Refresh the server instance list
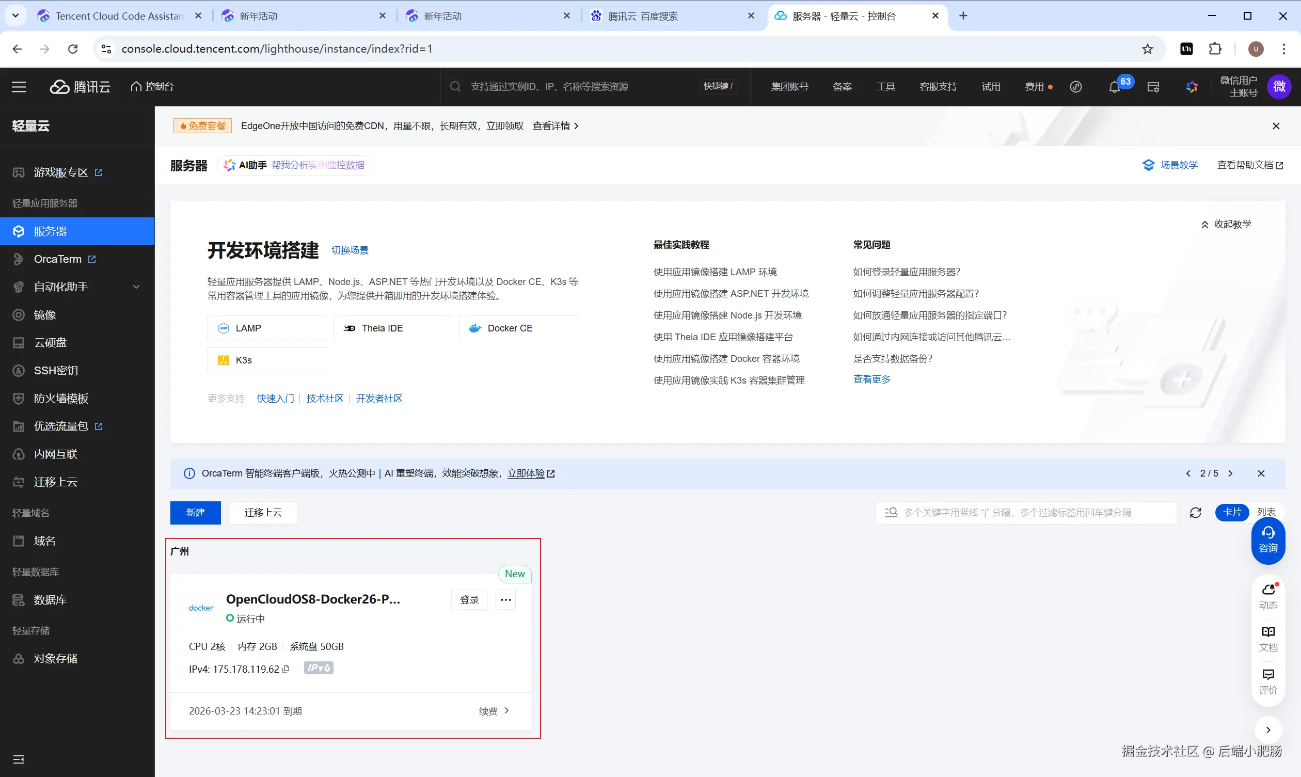 (x=1195, y=513)
